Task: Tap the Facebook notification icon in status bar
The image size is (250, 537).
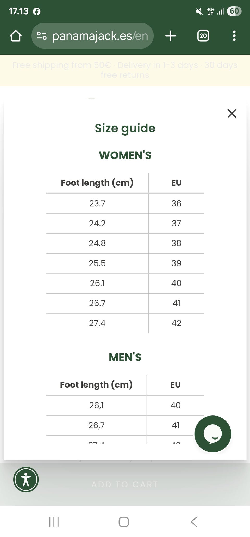Action: tap(37, 11)
